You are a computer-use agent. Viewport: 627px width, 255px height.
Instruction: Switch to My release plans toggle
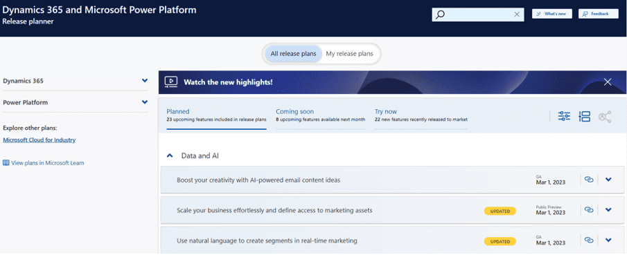click(349, 54)
